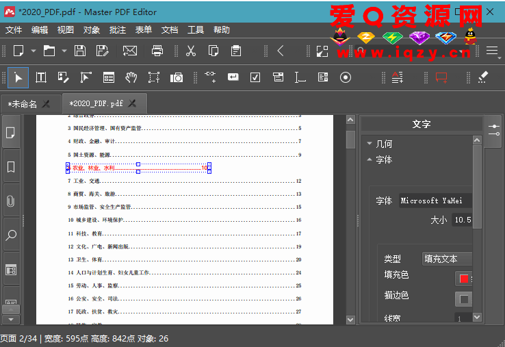The width and height of the screenshot is (505, 347).
Task: Click the Save As icon
Action: click(102, 51)
